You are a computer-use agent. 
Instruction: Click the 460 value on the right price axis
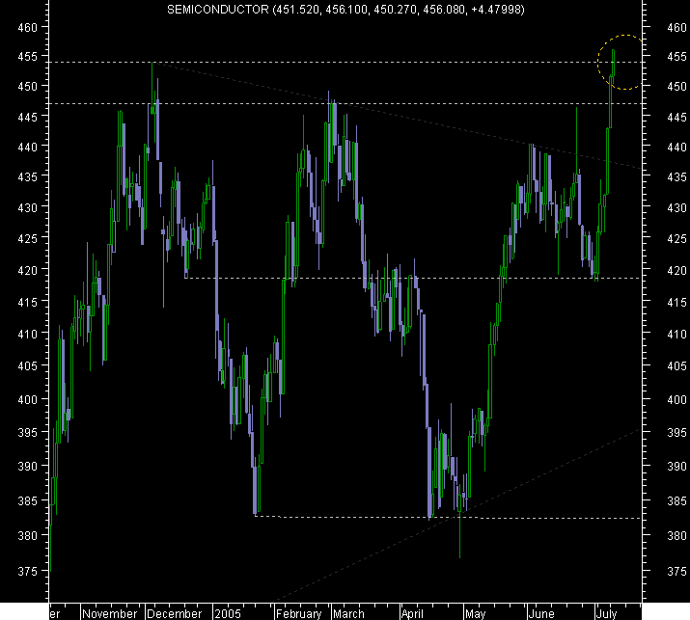676,27
